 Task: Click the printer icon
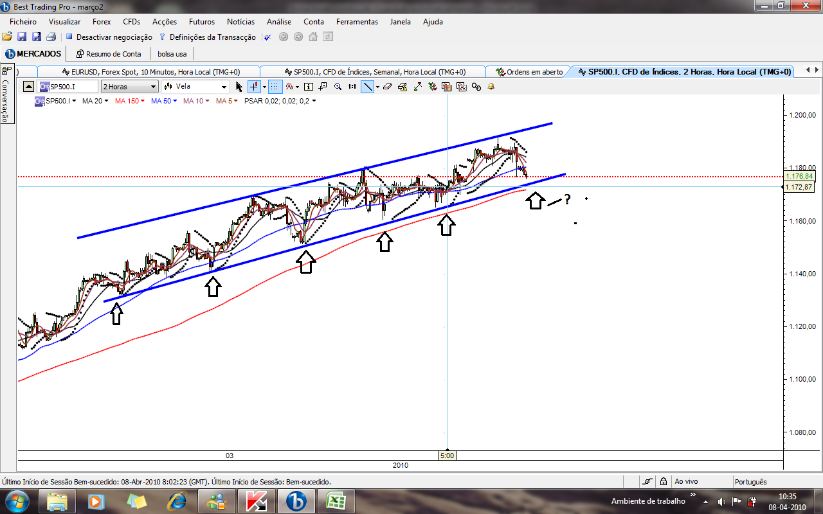point(51,37)
